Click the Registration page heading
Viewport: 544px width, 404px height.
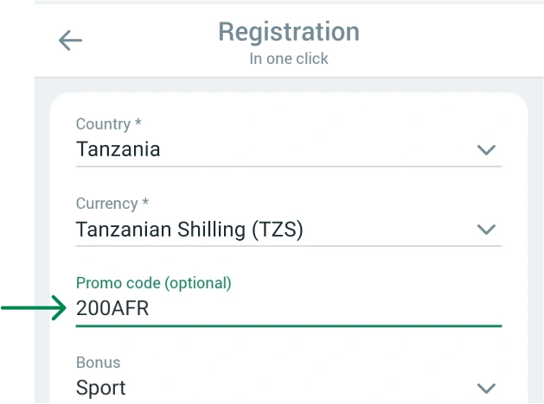click(x=288, y=32)
